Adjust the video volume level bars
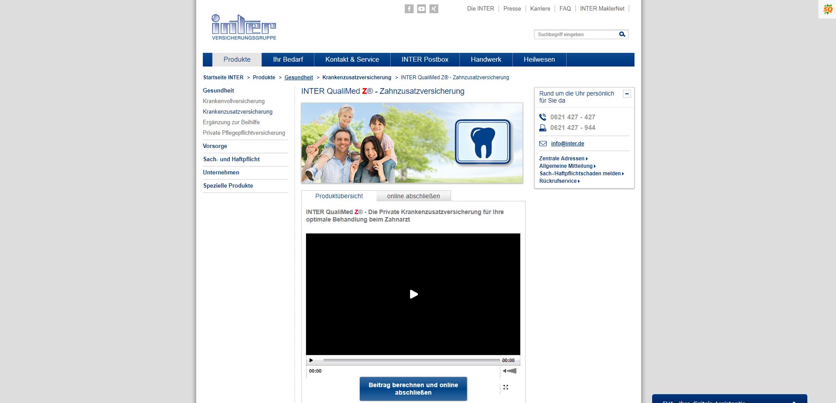This screenshot has height=403, width=836. coord(510,371)
